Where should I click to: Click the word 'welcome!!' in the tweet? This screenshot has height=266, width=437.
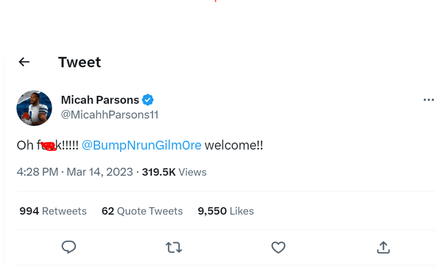[234, 145]
